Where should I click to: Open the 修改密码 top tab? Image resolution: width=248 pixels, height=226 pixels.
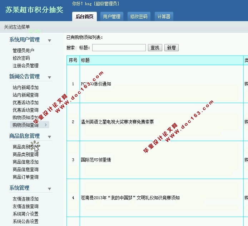[139, 16]
